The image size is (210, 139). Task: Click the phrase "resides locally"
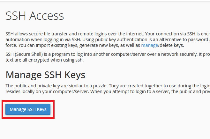pyautogui.click(x=19, y=91)
